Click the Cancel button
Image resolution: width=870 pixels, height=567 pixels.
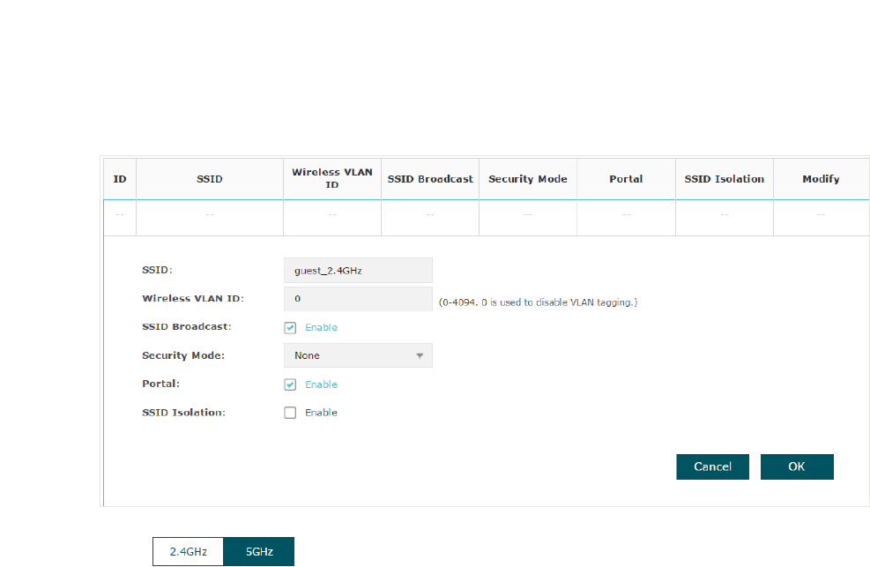click(x=712, y=466)
